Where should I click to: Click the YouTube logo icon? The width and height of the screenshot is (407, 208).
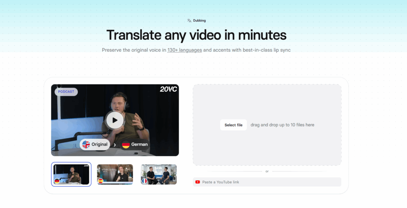[198, 182]
